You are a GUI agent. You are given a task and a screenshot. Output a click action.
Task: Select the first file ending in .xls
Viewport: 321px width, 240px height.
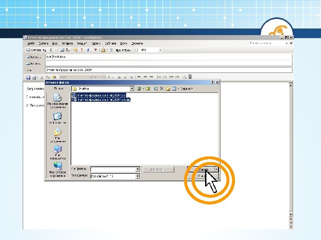(99, 95)
